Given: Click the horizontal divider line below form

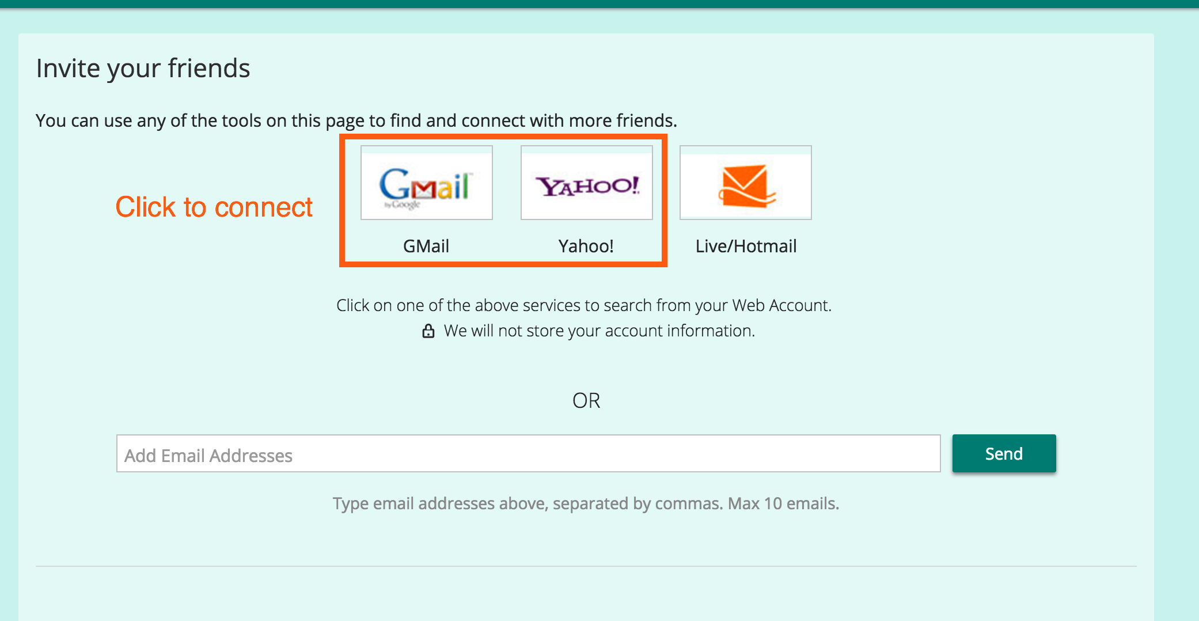Looking at the screenshot, I should tap(586, 566).
